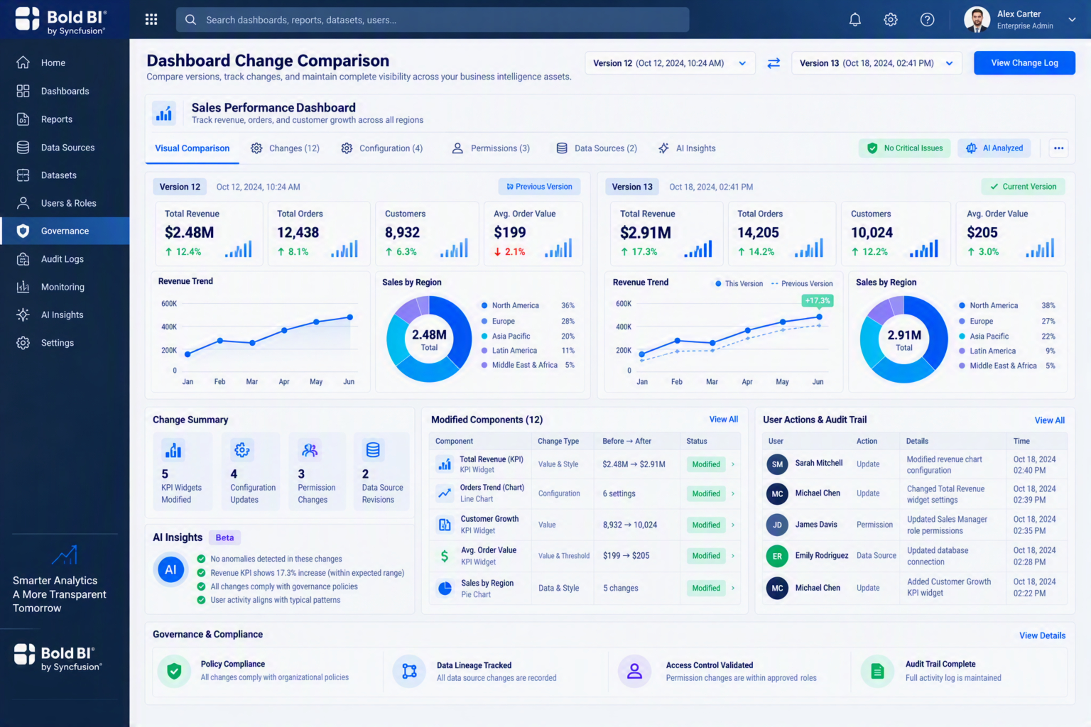Expand the Sales by Region row chevron

pyautogui.click(x=733, y=588)
